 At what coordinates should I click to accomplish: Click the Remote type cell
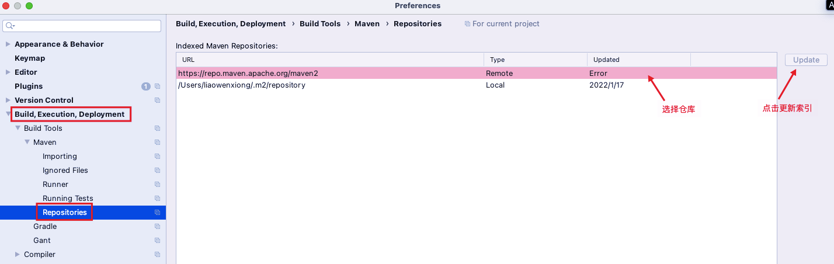[499, 74]
